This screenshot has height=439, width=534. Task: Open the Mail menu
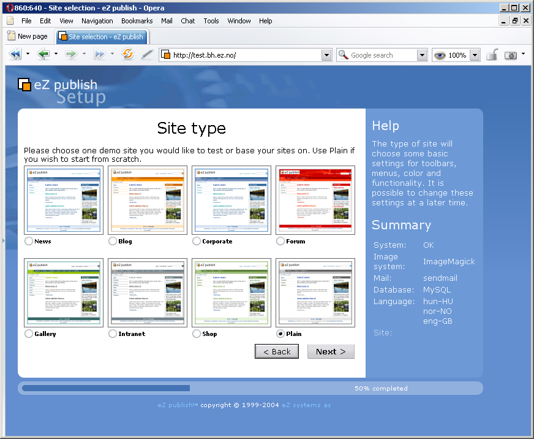click(x=167, y=21)
